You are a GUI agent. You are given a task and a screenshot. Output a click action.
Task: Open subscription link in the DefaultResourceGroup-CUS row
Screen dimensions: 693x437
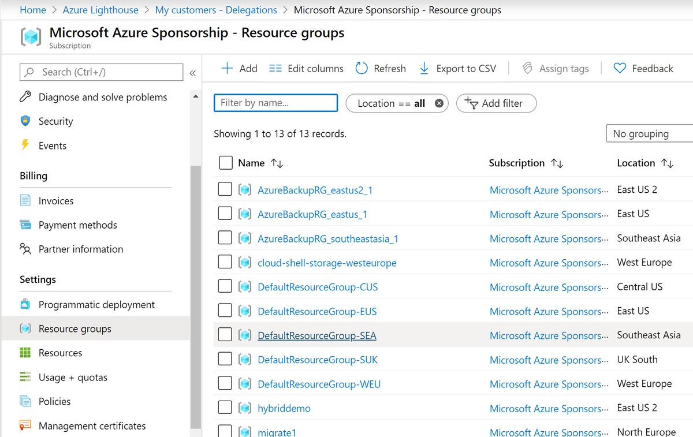[549, 287]
